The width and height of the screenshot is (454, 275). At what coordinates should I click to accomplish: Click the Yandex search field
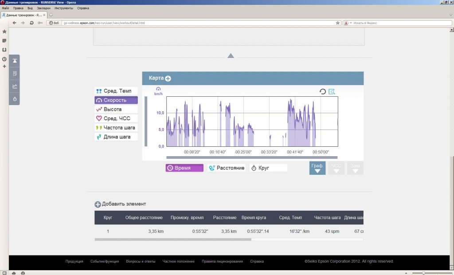pyautogui.click(x=402, y=23)
